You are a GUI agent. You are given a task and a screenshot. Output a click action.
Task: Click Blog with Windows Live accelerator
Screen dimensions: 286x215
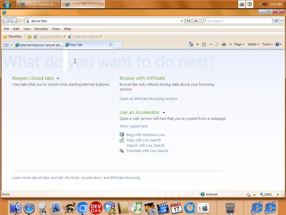click(145, 135)
